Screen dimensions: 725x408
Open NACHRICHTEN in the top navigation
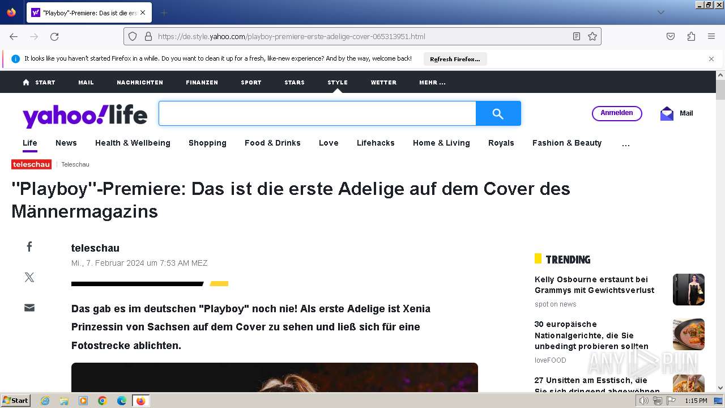click(140, 82)
